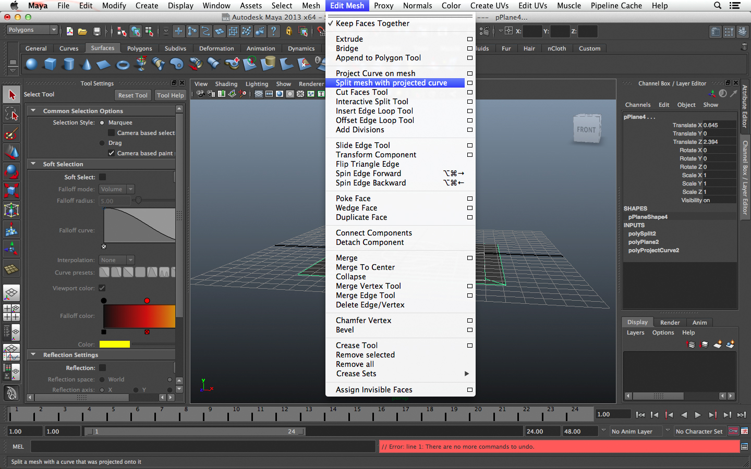751x469 pixels.
Task: Open Tool Help
Action: pos(170,95)
